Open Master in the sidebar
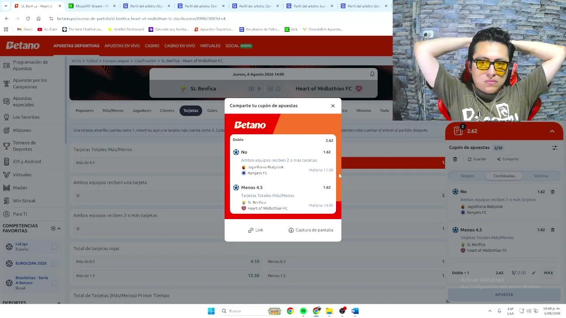The image size is (566, 318). pyautogui.click(x=20, y=188)
